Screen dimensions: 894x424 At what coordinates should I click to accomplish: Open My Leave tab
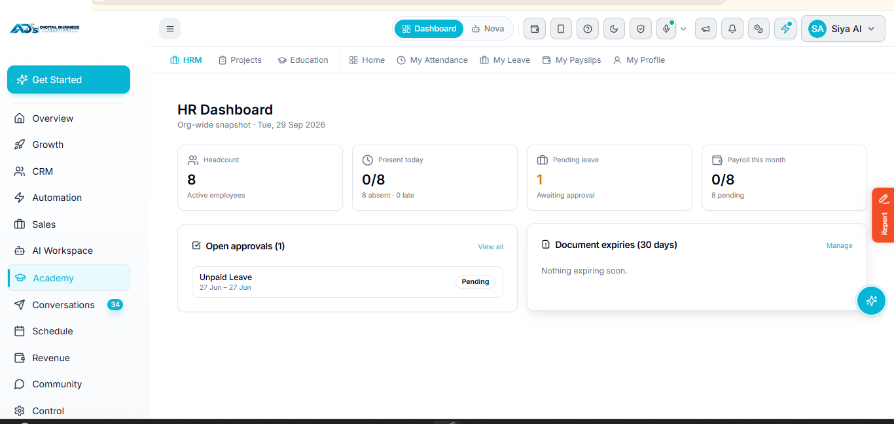(x=505, y=60)
